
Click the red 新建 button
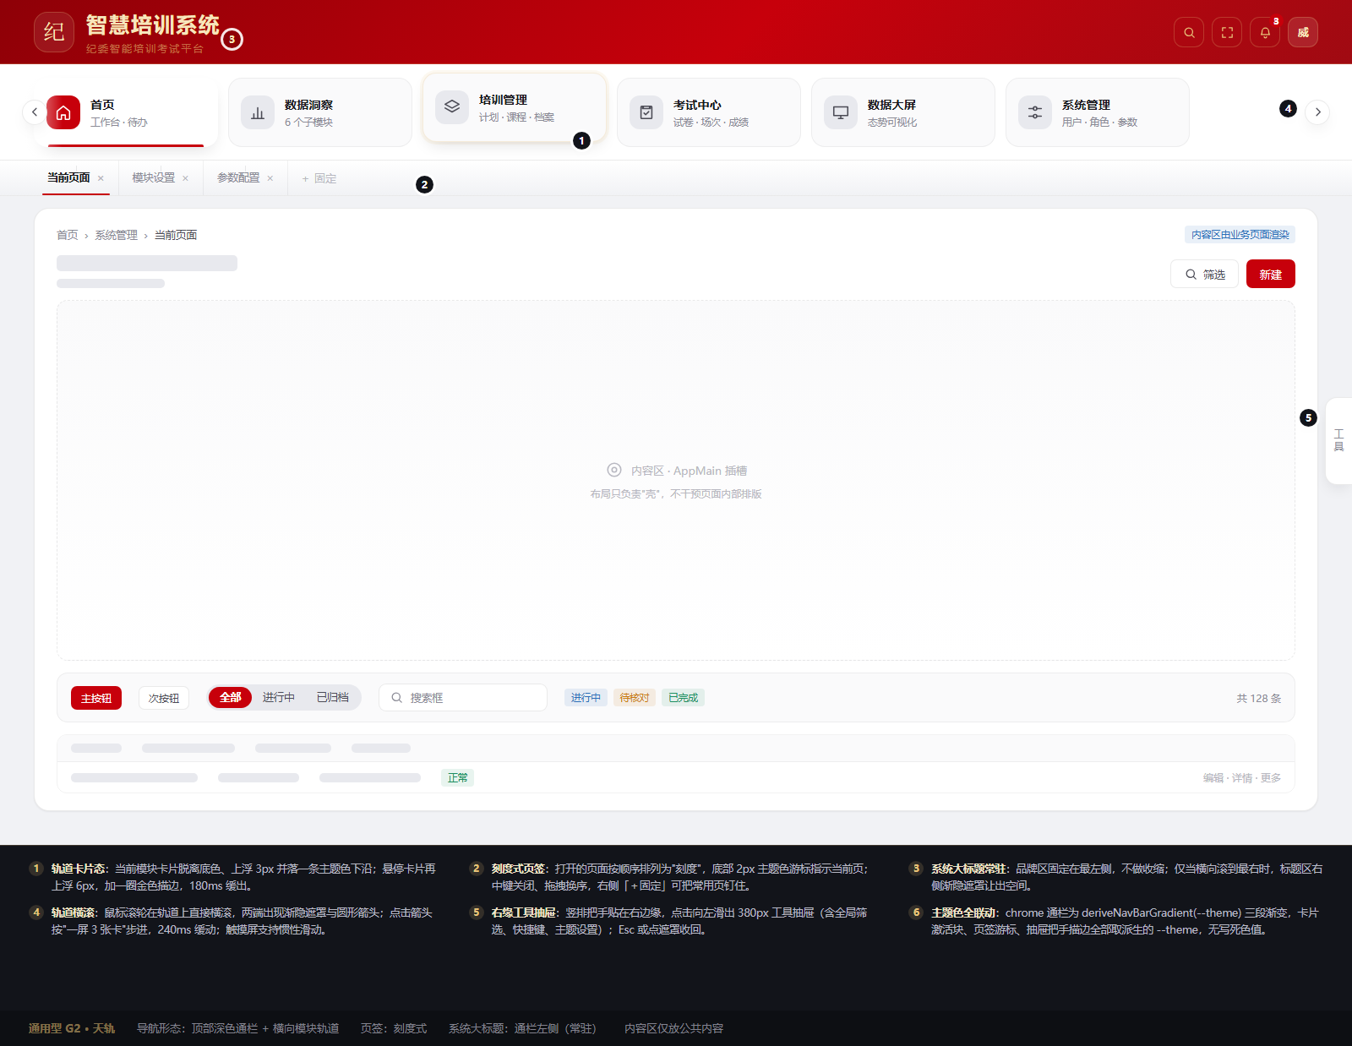(1271, 274)
